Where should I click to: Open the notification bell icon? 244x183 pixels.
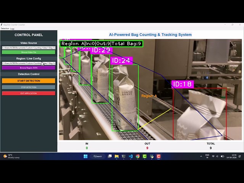[240, 156]
